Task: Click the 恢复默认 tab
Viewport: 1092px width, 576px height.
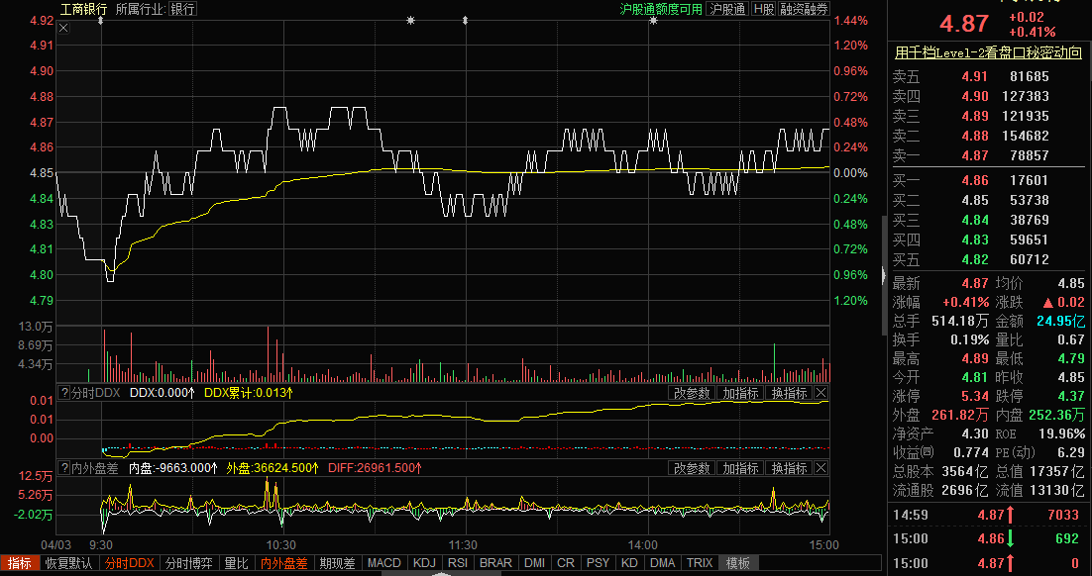Action: tap(69, 563)
